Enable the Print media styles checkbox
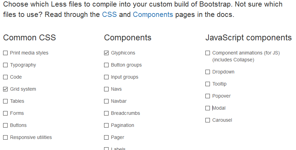 [x=6, y=53]
